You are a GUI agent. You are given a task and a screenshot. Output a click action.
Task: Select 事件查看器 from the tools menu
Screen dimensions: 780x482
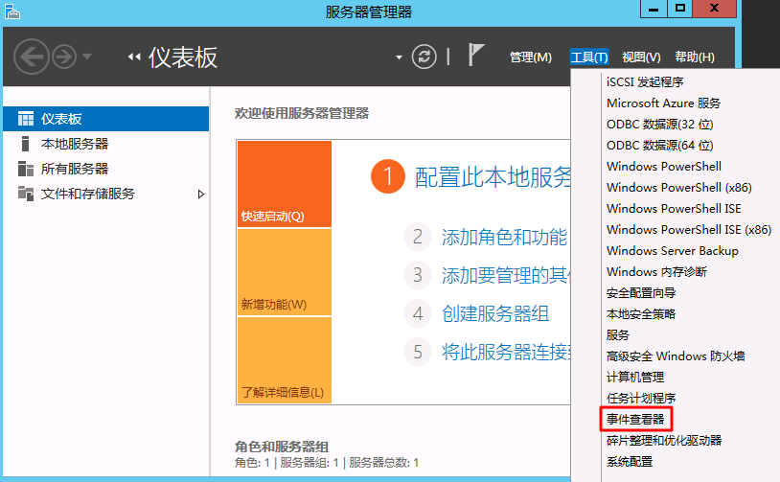(x=635, y=420)
